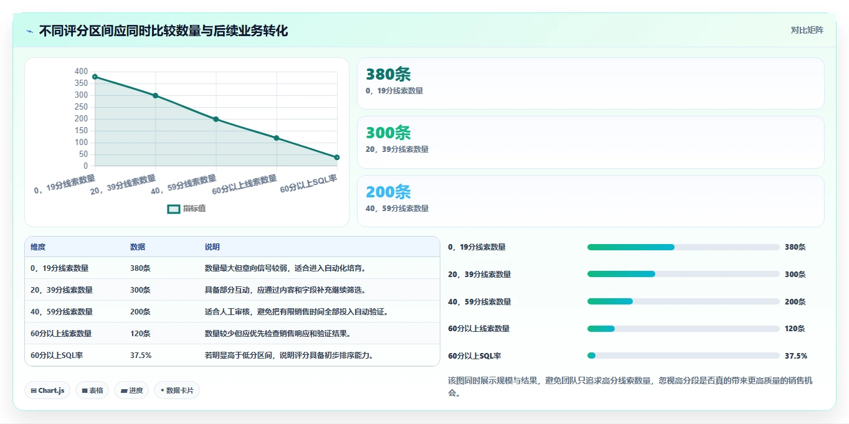The image size is (849, 424).
Task: Click the 380条 value in table
Action: tap(140, 268)
